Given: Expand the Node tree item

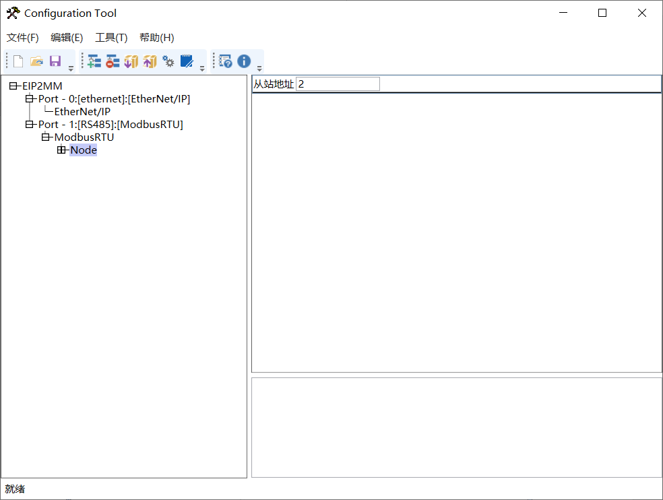Looking at the screenshot, I should coord(61,150).
